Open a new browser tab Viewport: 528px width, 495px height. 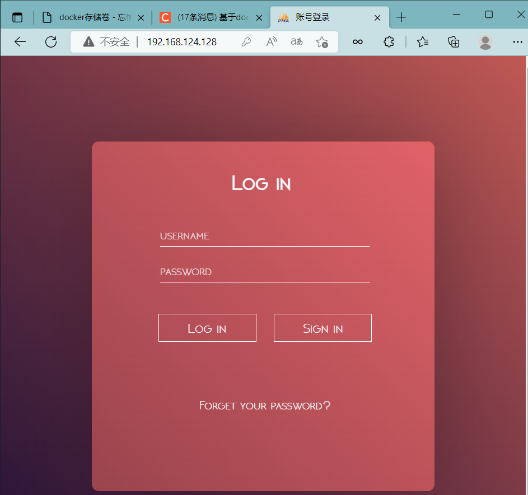click(401, 17)
